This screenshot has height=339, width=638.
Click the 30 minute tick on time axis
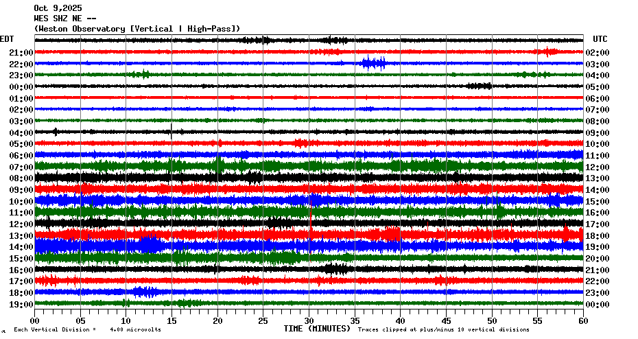(x=309, y=320)
